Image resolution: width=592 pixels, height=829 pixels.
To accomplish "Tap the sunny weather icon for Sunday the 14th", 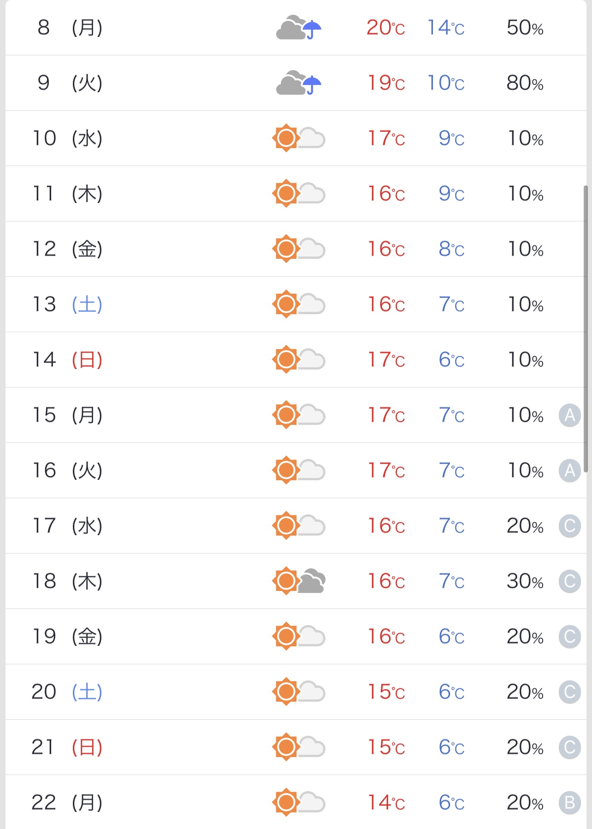I will [x=298, y=359].
